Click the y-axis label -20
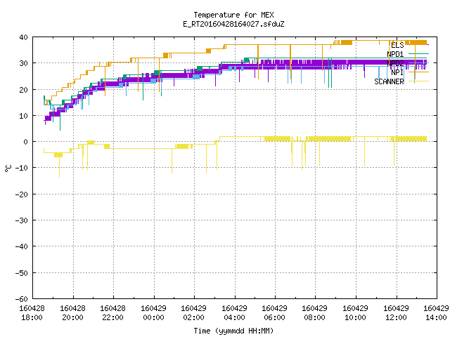The height and width of the screenshot is (337, 450). (x=22, y=194)
